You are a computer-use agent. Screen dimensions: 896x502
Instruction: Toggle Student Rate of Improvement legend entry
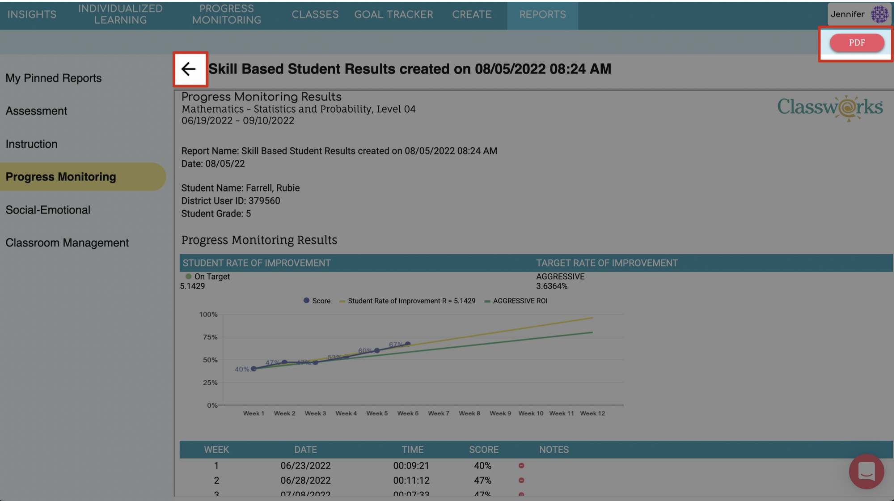tap(407, 301)
